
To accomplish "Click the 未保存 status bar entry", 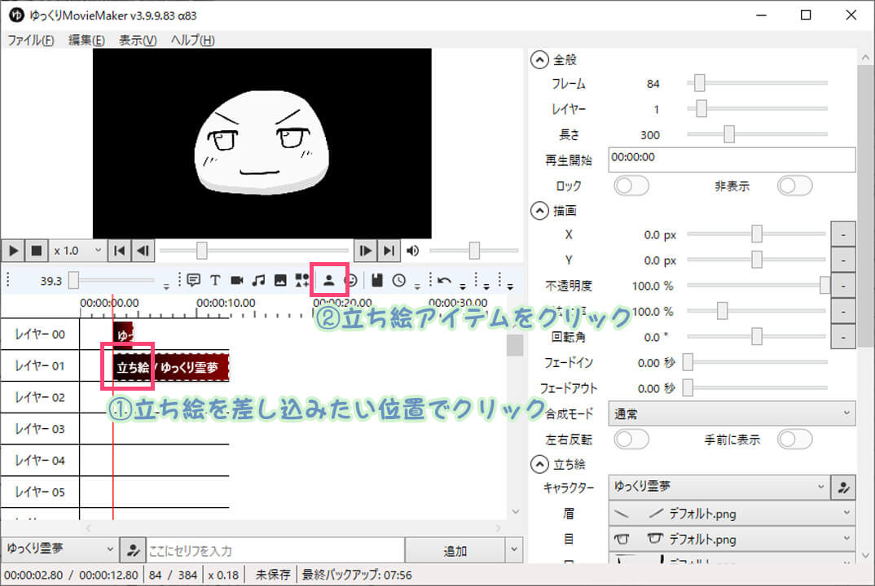I will click(x=272, y=575).
